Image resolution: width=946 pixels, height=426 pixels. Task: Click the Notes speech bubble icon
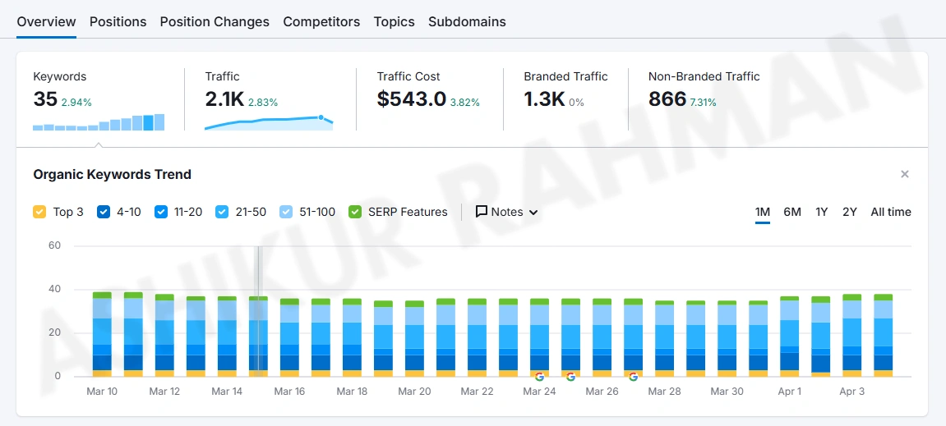[482, 212]
